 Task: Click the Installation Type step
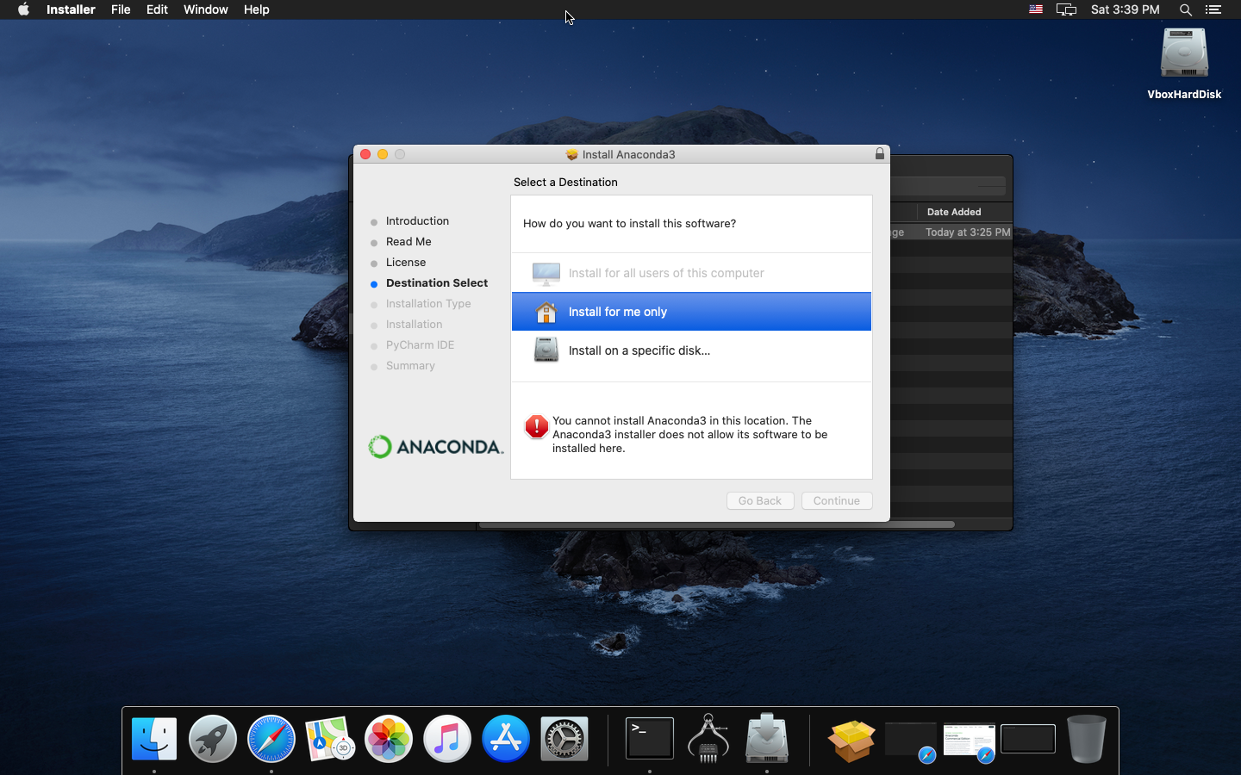(x=428, y=304)
